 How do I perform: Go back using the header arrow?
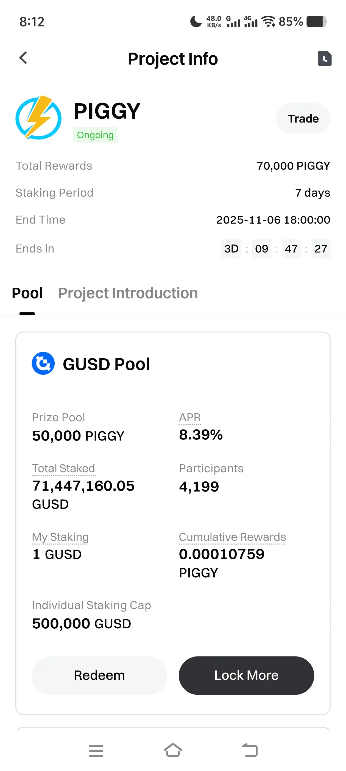pyautogui.click(x=23, y=58)
